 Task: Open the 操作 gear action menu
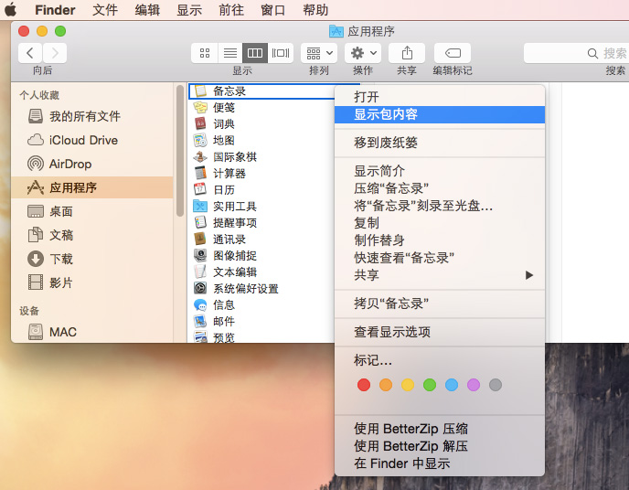(363, 53)
